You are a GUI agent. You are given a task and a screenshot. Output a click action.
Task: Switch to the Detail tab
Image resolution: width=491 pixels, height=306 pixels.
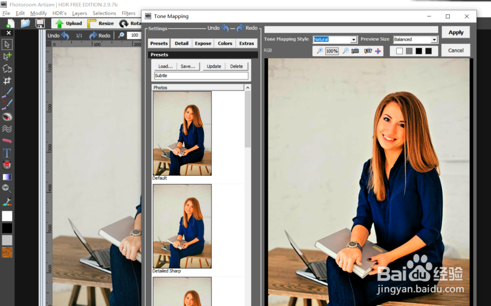[x=181, y=44]
